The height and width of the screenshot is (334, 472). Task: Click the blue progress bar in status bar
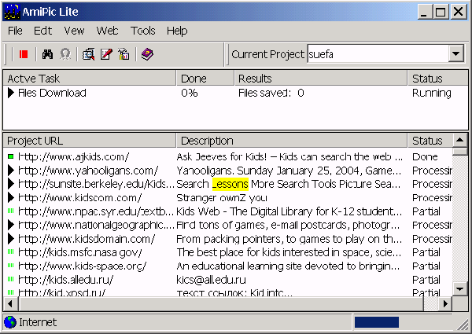click(377, 322)
